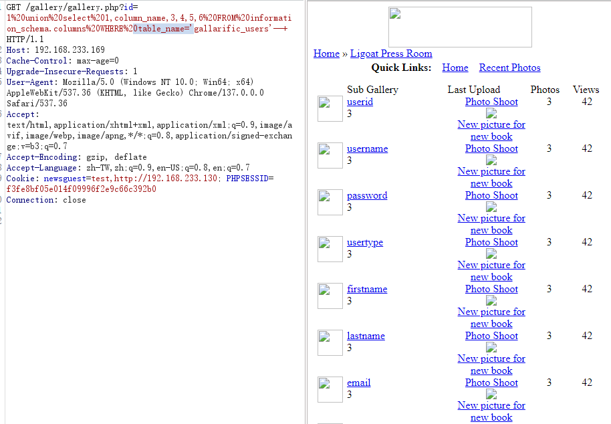Image resolution: width=611 pixels, height=424 pixels.
Task: Click the broken banner image at page top
Action: coord(460,27)
